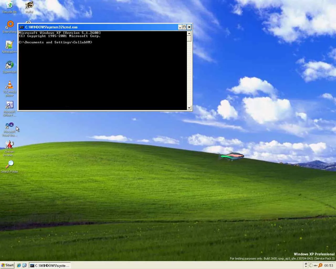Image resolution: width=336 pixels, height=269 pixels.
Task: Maximize the cmd.exe window
Action: pos(184,27)
